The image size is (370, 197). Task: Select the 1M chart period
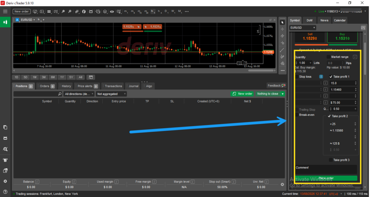click(34, 77)
